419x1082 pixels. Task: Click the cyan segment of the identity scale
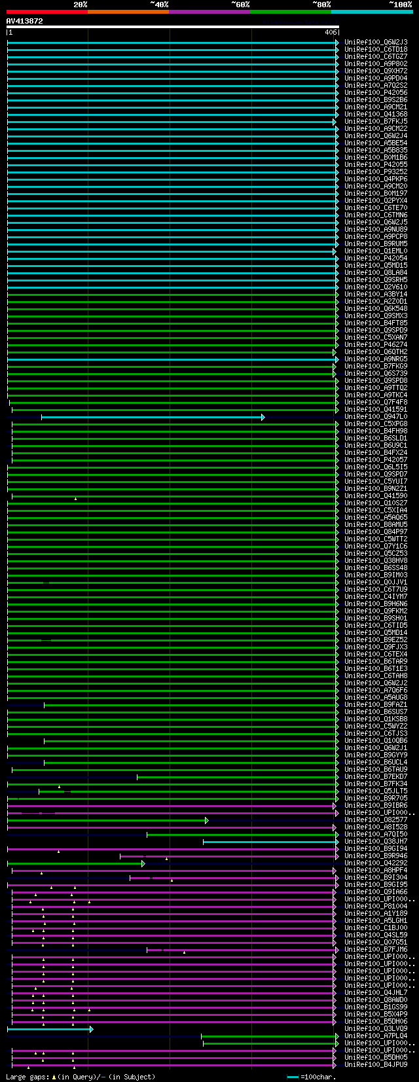[x=372, y=11]
